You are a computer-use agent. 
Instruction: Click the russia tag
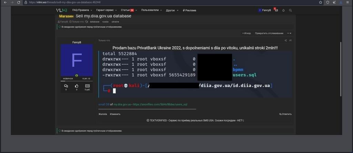(105, 22)
